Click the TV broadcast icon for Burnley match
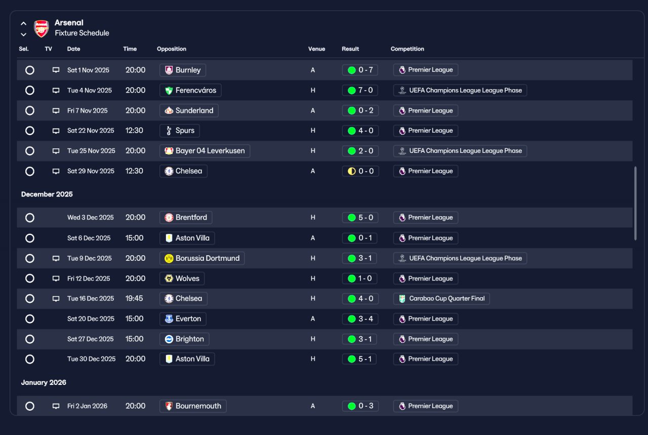The height and width of the screenshot is (435, 648). 56,70
